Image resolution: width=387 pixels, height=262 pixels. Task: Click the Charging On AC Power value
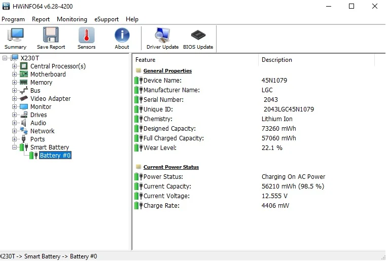(x=293, y=177)
